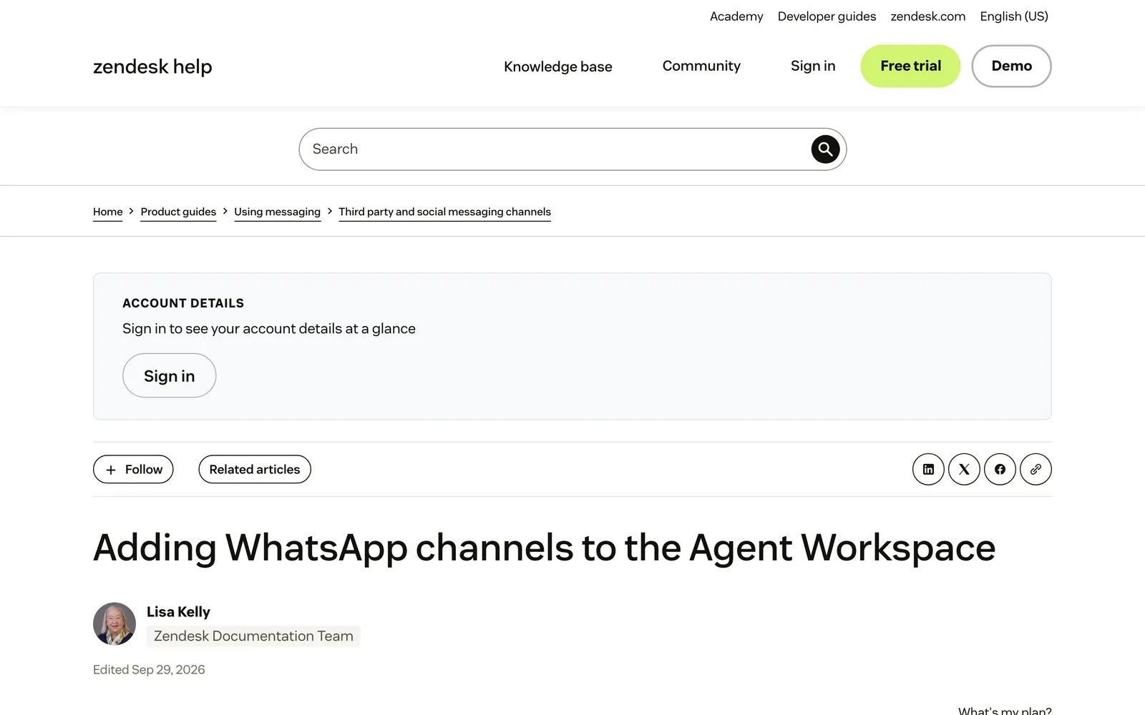Open the Knowledge base menu
Screen dimensions: 1145x715
[x=558, y=66]
